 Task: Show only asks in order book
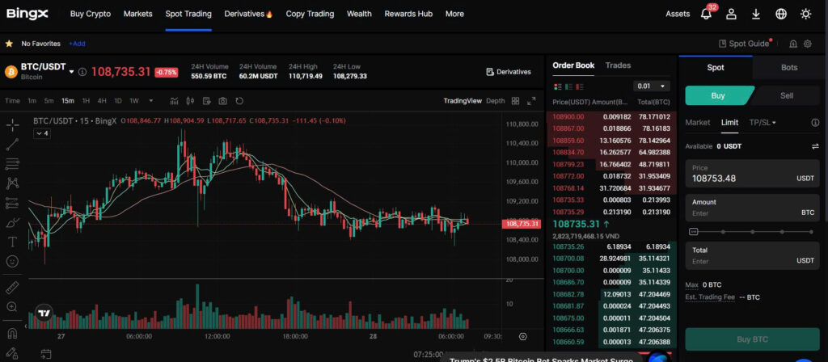tap(580, 86)
